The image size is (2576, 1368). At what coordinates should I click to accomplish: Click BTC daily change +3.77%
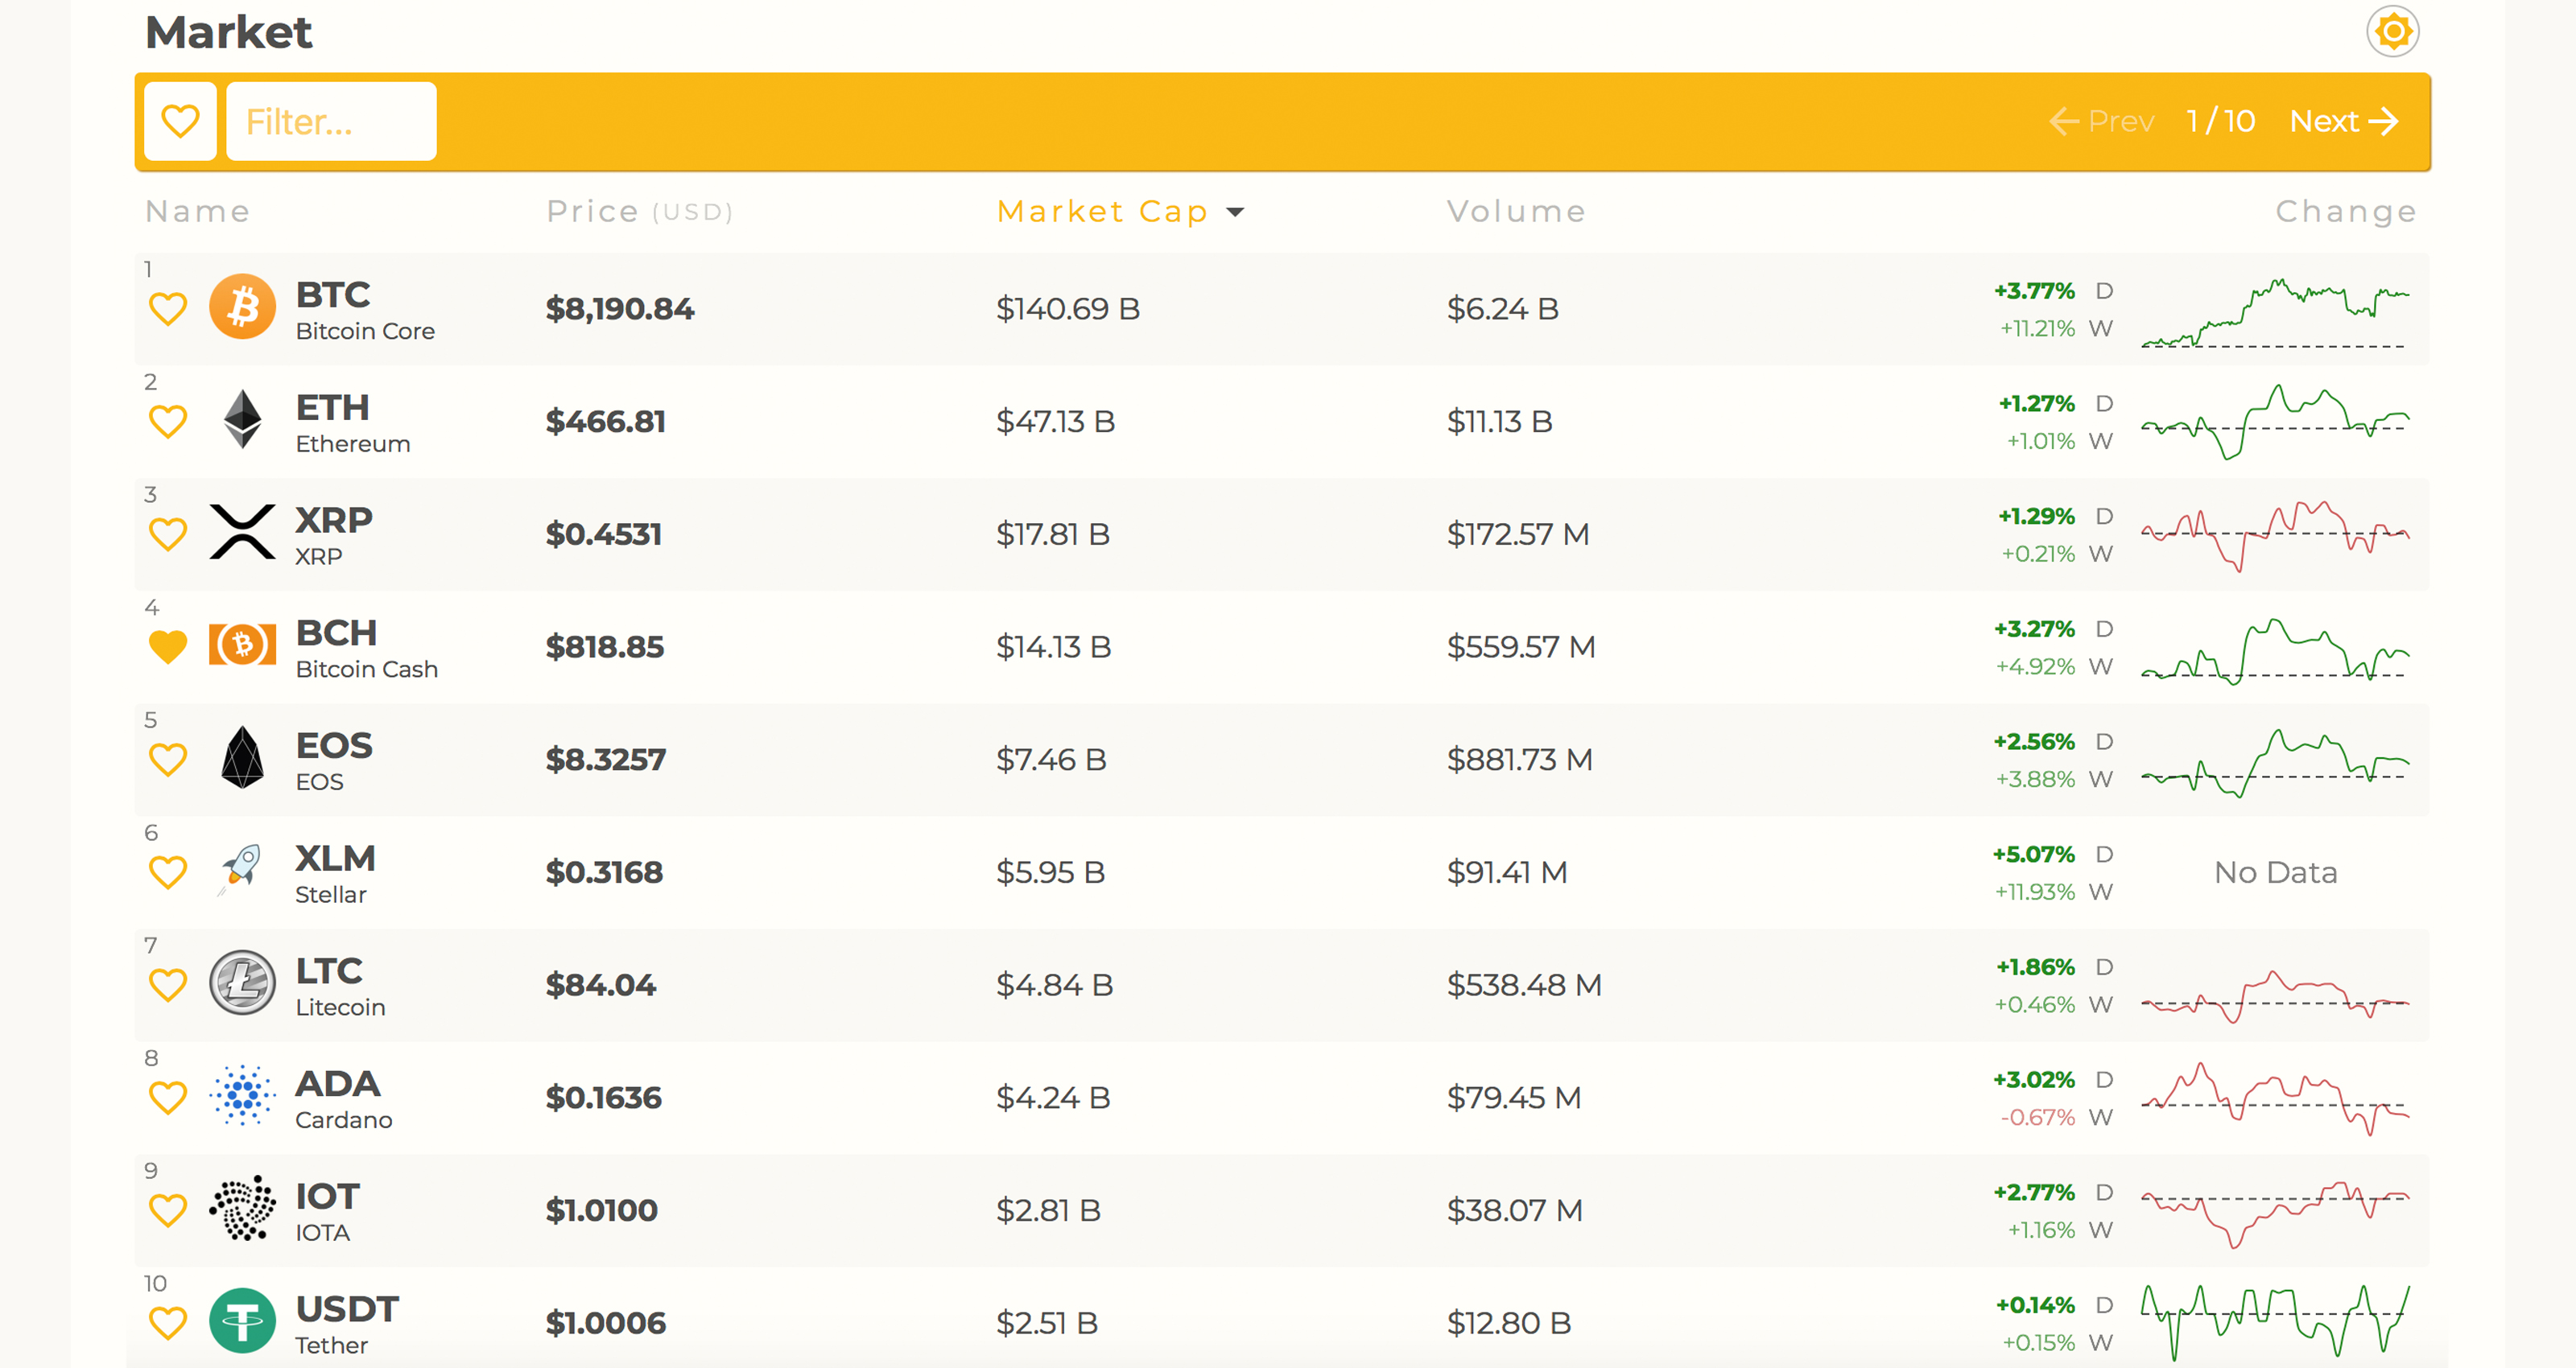click(x=2034, y=291)
